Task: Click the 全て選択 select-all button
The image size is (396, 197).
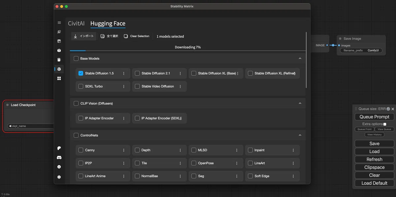Action: click(x=109, y=36)
